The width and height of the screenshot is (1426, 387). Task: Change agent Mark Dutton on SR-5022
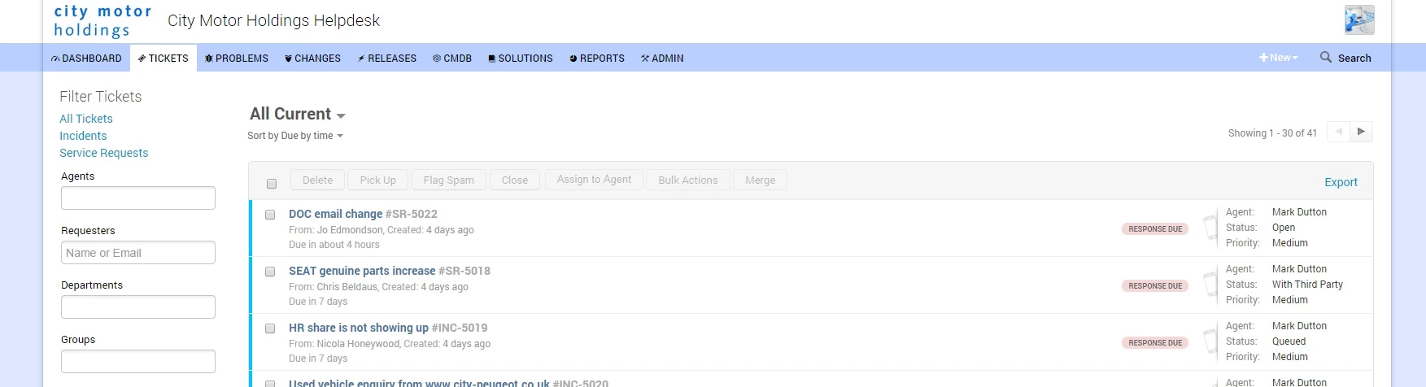click(x=1299, y=212)
